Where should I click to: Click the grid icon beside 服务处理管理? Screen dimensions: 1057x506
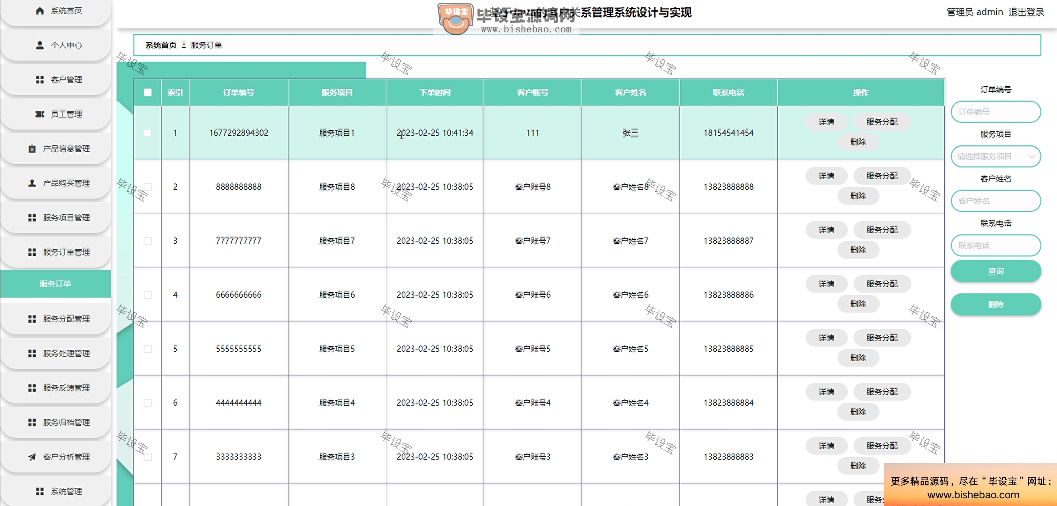pyautogui.click(x=32, y=353)
